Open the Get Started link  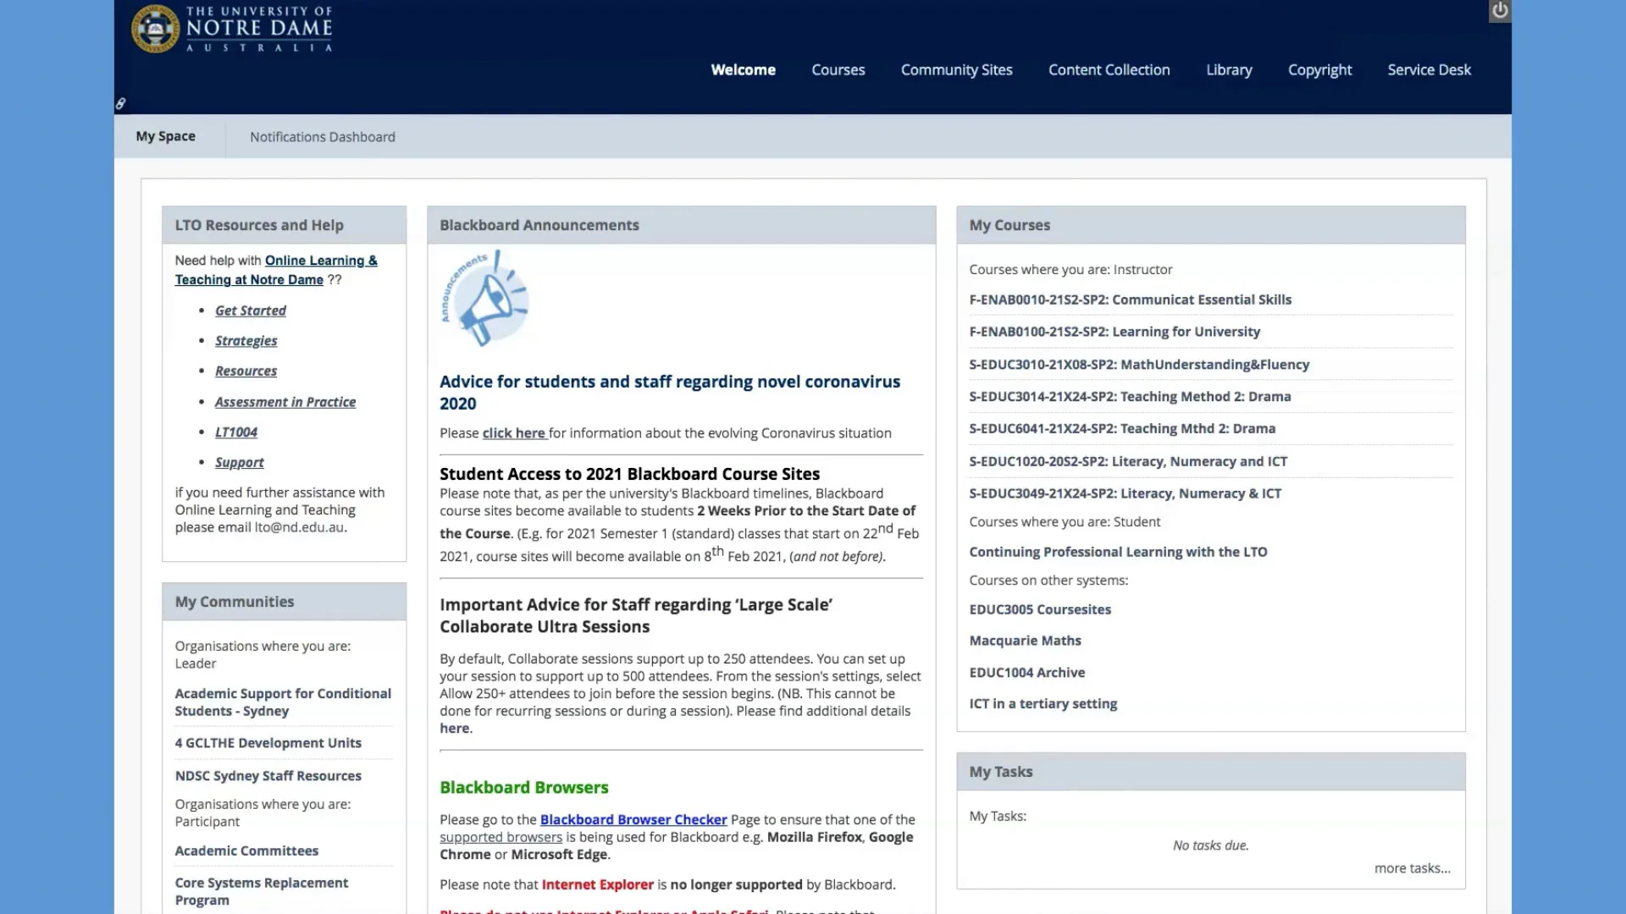250,311
